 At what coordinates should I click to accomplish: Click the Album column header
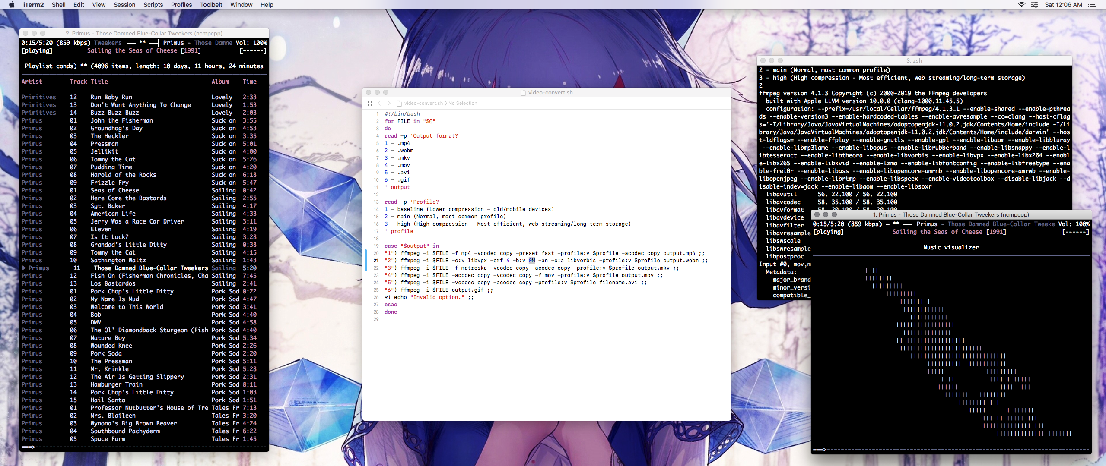click(x=220, y=82)
